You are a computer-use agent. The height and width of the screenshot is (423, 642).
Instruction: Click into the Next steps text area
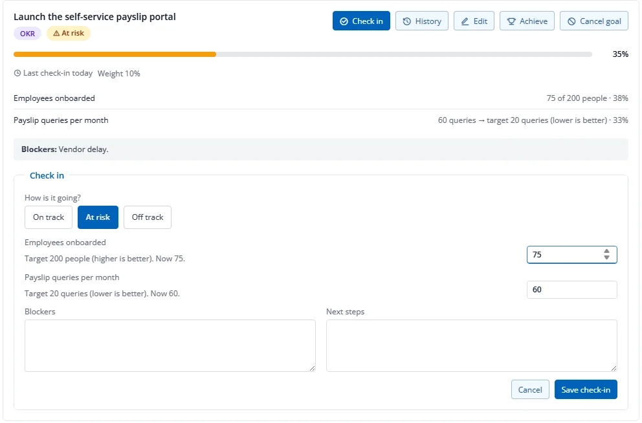click(472, 345)
